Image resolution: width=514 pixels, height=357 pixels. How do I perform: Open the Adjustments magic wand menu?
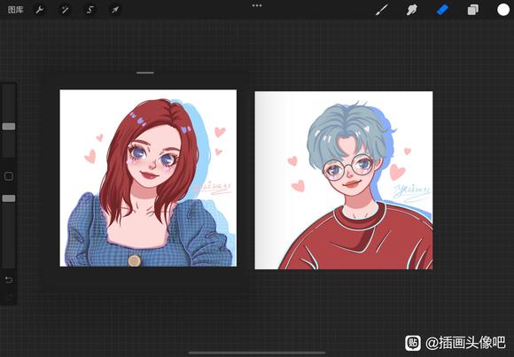[65, 10]
